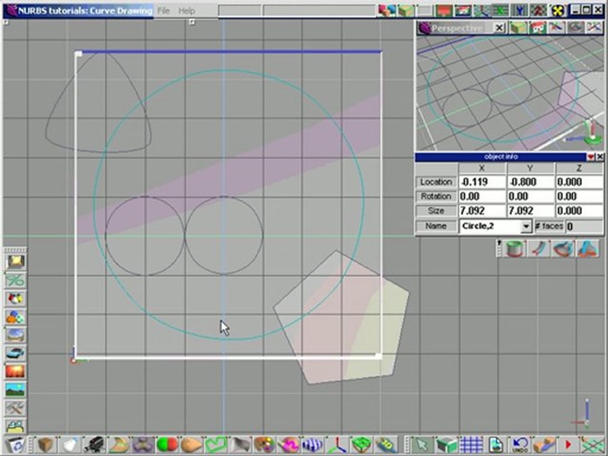The width and height of the screenshot is (608, 456).
Task: Click the Rotation label button
Action: (436, 196)
